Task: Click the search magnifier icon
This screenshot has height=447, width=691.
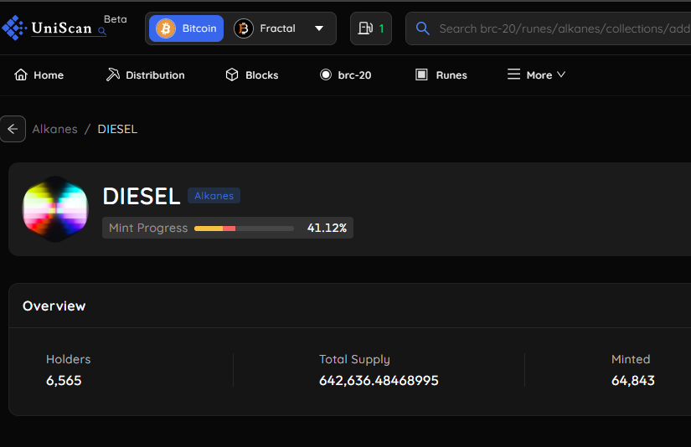Action: [x=423, y=28]
